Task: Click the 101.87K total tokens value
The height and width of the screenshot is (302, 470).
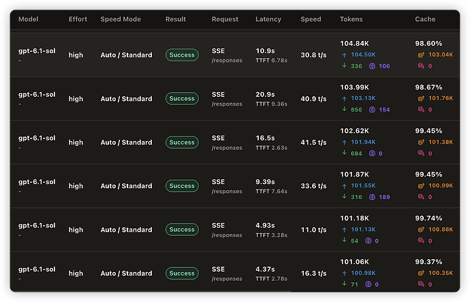Action: pos(354,175)
